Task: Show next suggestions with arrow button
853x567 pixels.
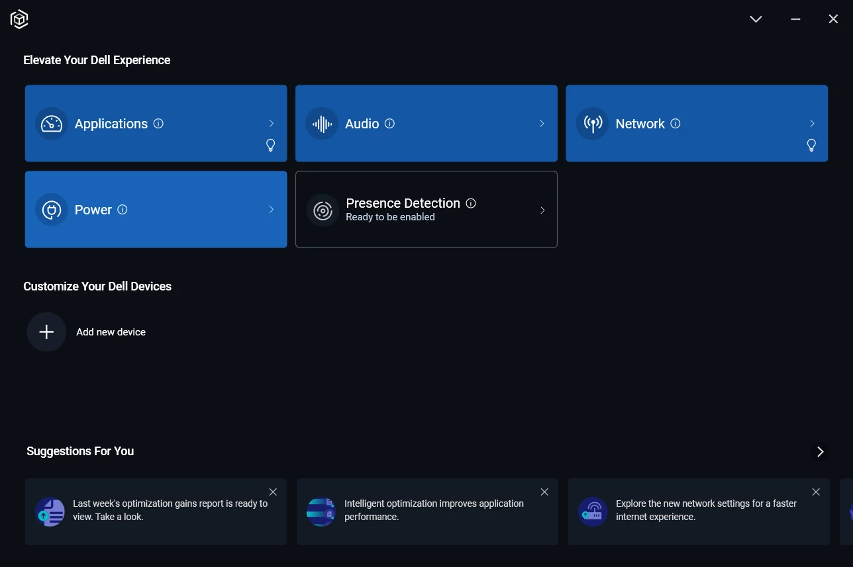Action: click(820, 452)
